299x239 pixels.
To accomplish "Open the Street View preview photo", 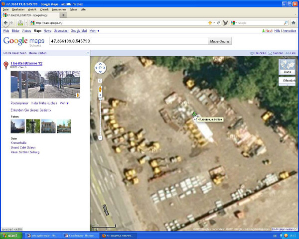I will point(45,85).
